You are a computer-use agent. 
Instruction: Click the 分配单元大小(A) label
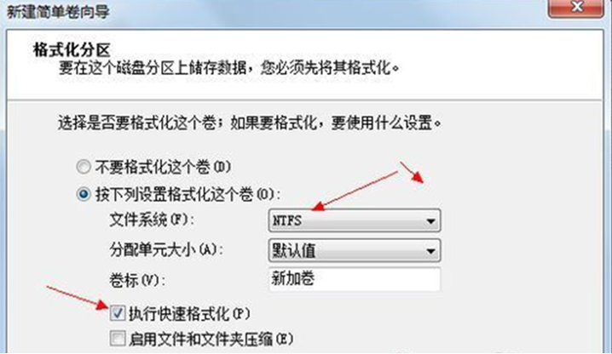pyautogui.click(x=166, y=250)
